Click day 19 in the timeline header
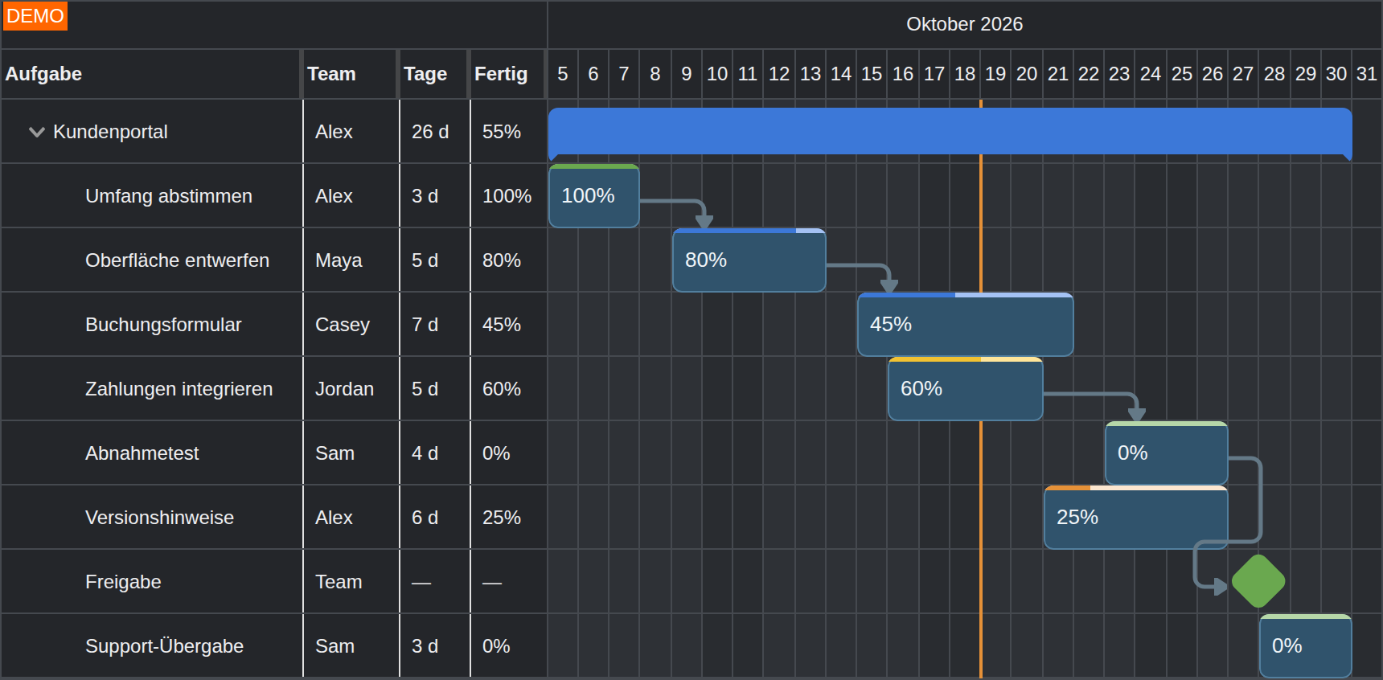Viewport: 1383px width, 680px height. coord(995,74)
